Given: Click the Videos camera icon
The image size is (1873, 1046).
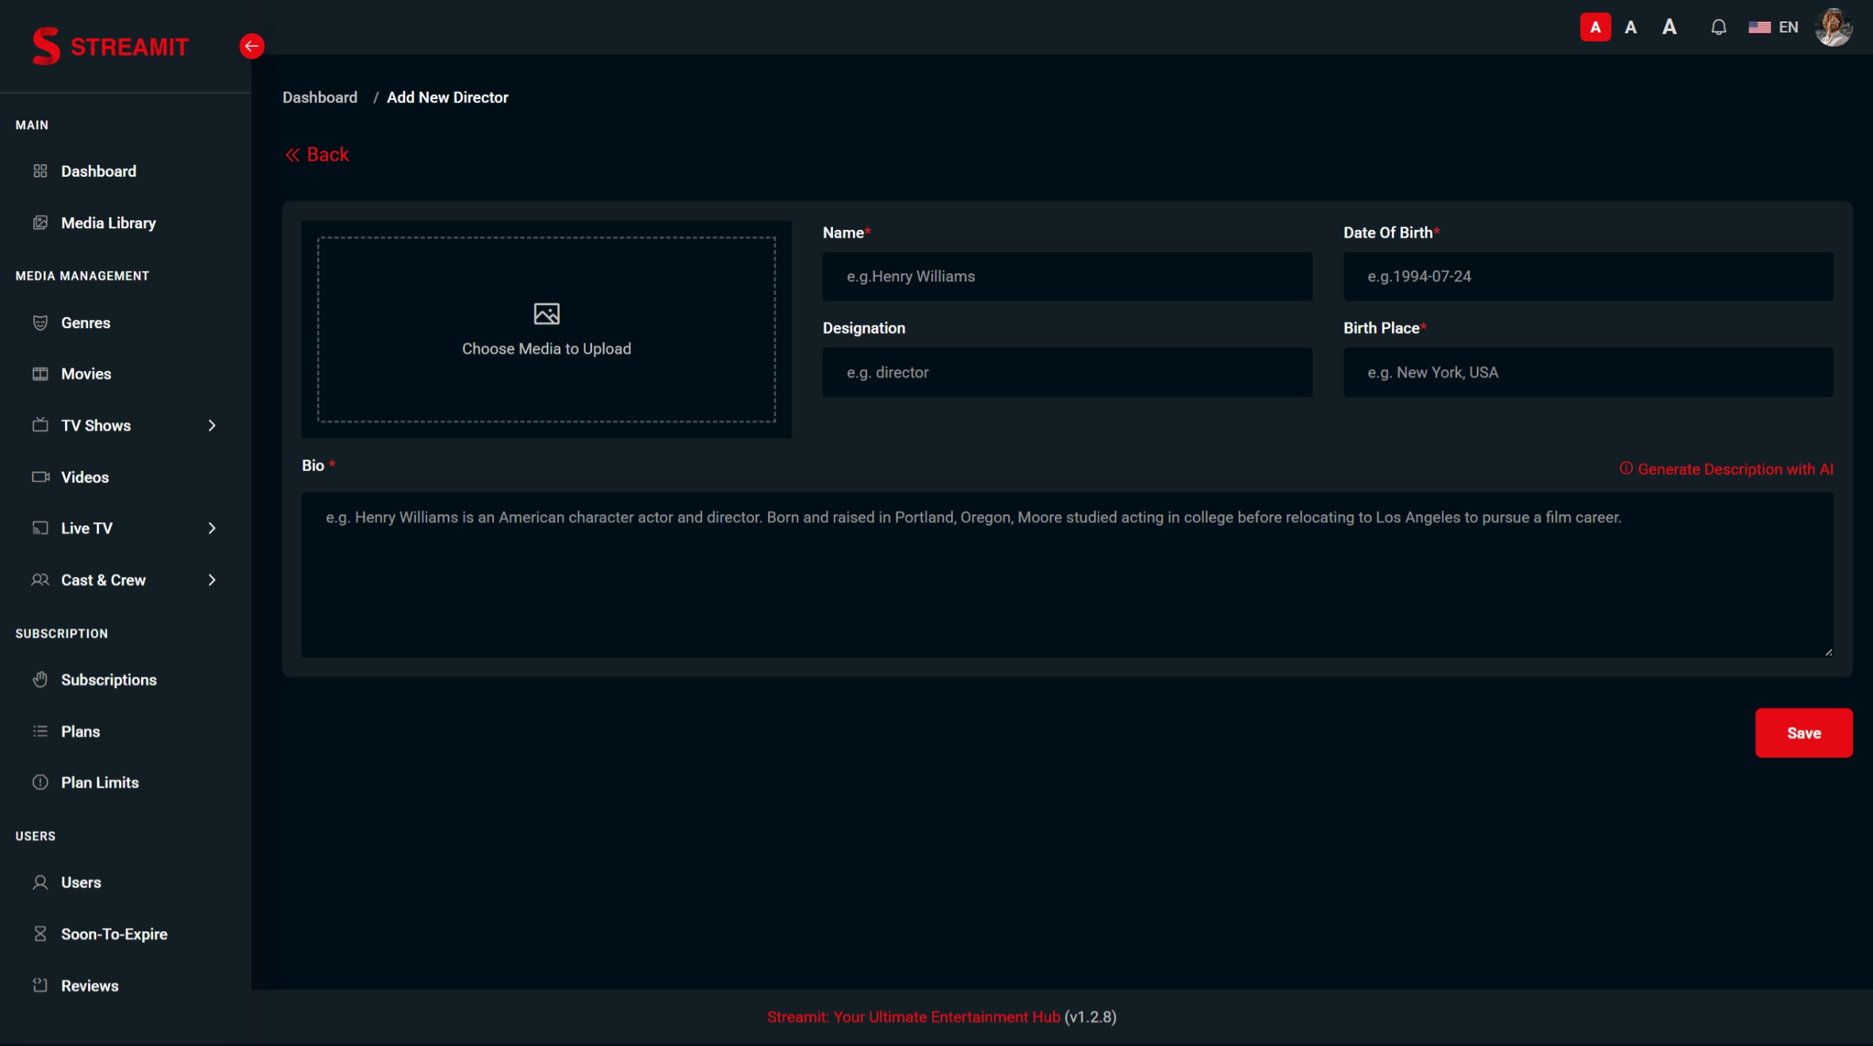Looking at the screenshot, I should (40, 477).
